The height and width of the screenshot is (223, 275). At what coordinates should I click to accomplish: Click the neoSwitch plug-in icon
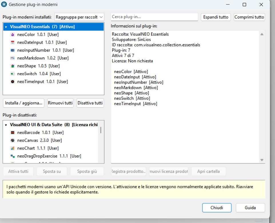point(13,74)
